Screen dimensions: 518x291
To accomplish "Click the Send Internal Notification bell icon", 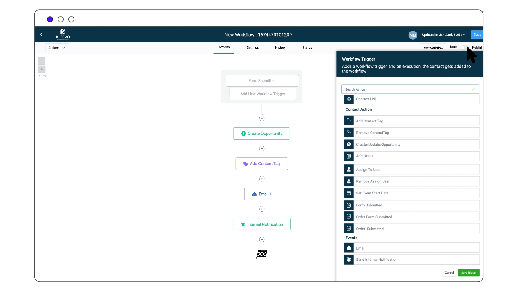I will coord(349,260).
